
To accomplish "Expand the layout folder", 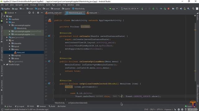I will coord(10,47).
